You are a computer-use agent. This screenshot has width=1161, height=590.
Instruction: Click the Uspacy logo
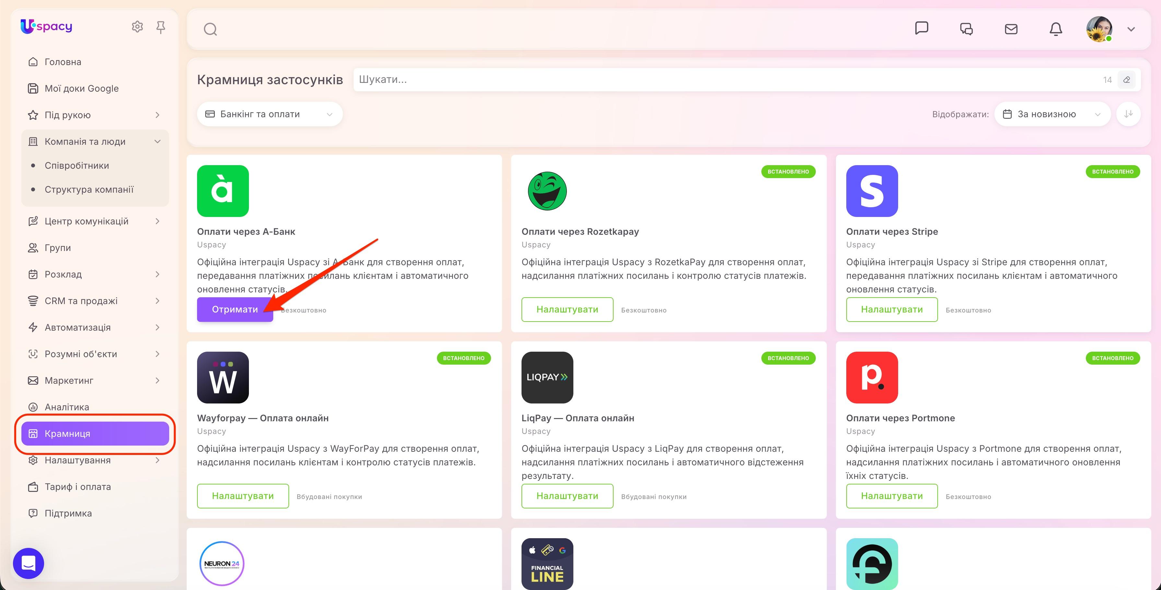click(x=46, y=27)
